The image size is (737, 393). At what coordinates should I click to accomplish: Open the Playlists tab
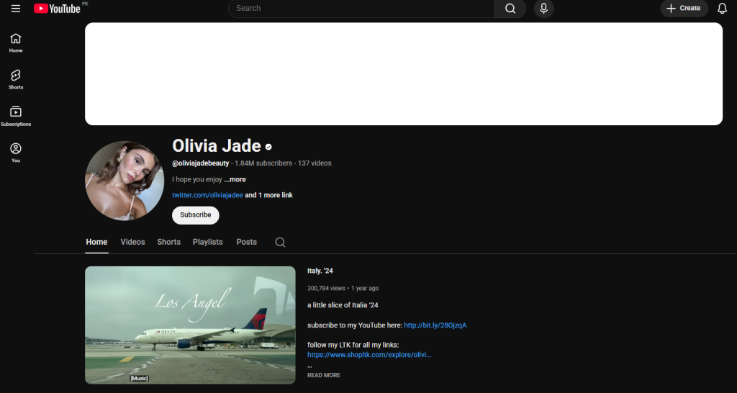(207, 242)
